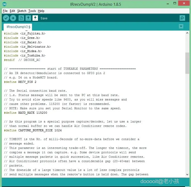Open the Serial Monitor magnifier icon
Viewport: 191px width, 187px height.
pos(182,18)
